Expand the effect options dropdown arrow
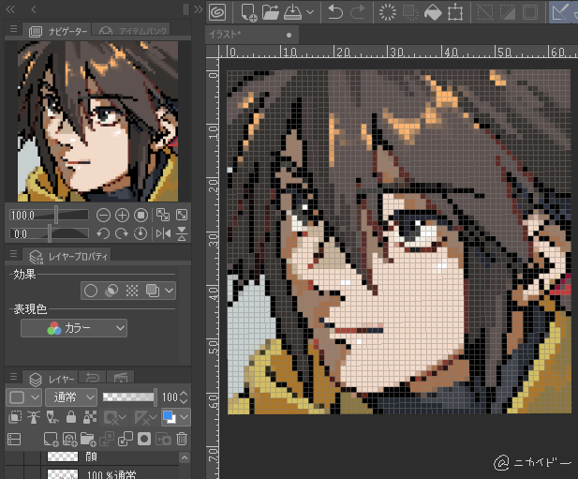 pos(170,291)
